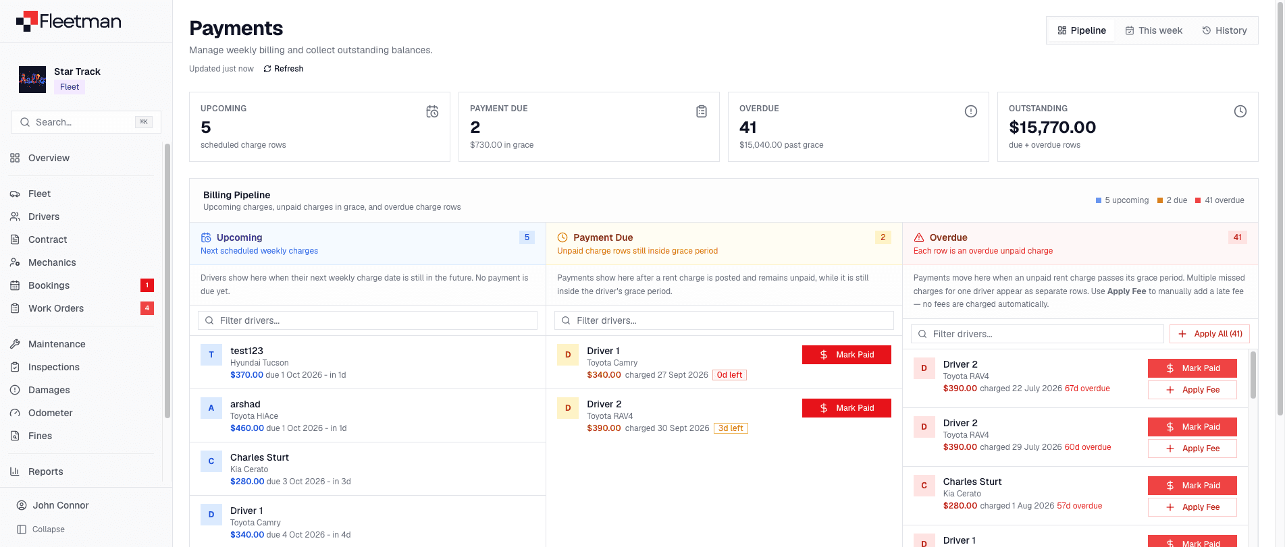Image resolution: width=1285 pixels, height=547 pixels.
Task: Open the Overview page icon
Action: pyautogui.click(x=15, y=158)
